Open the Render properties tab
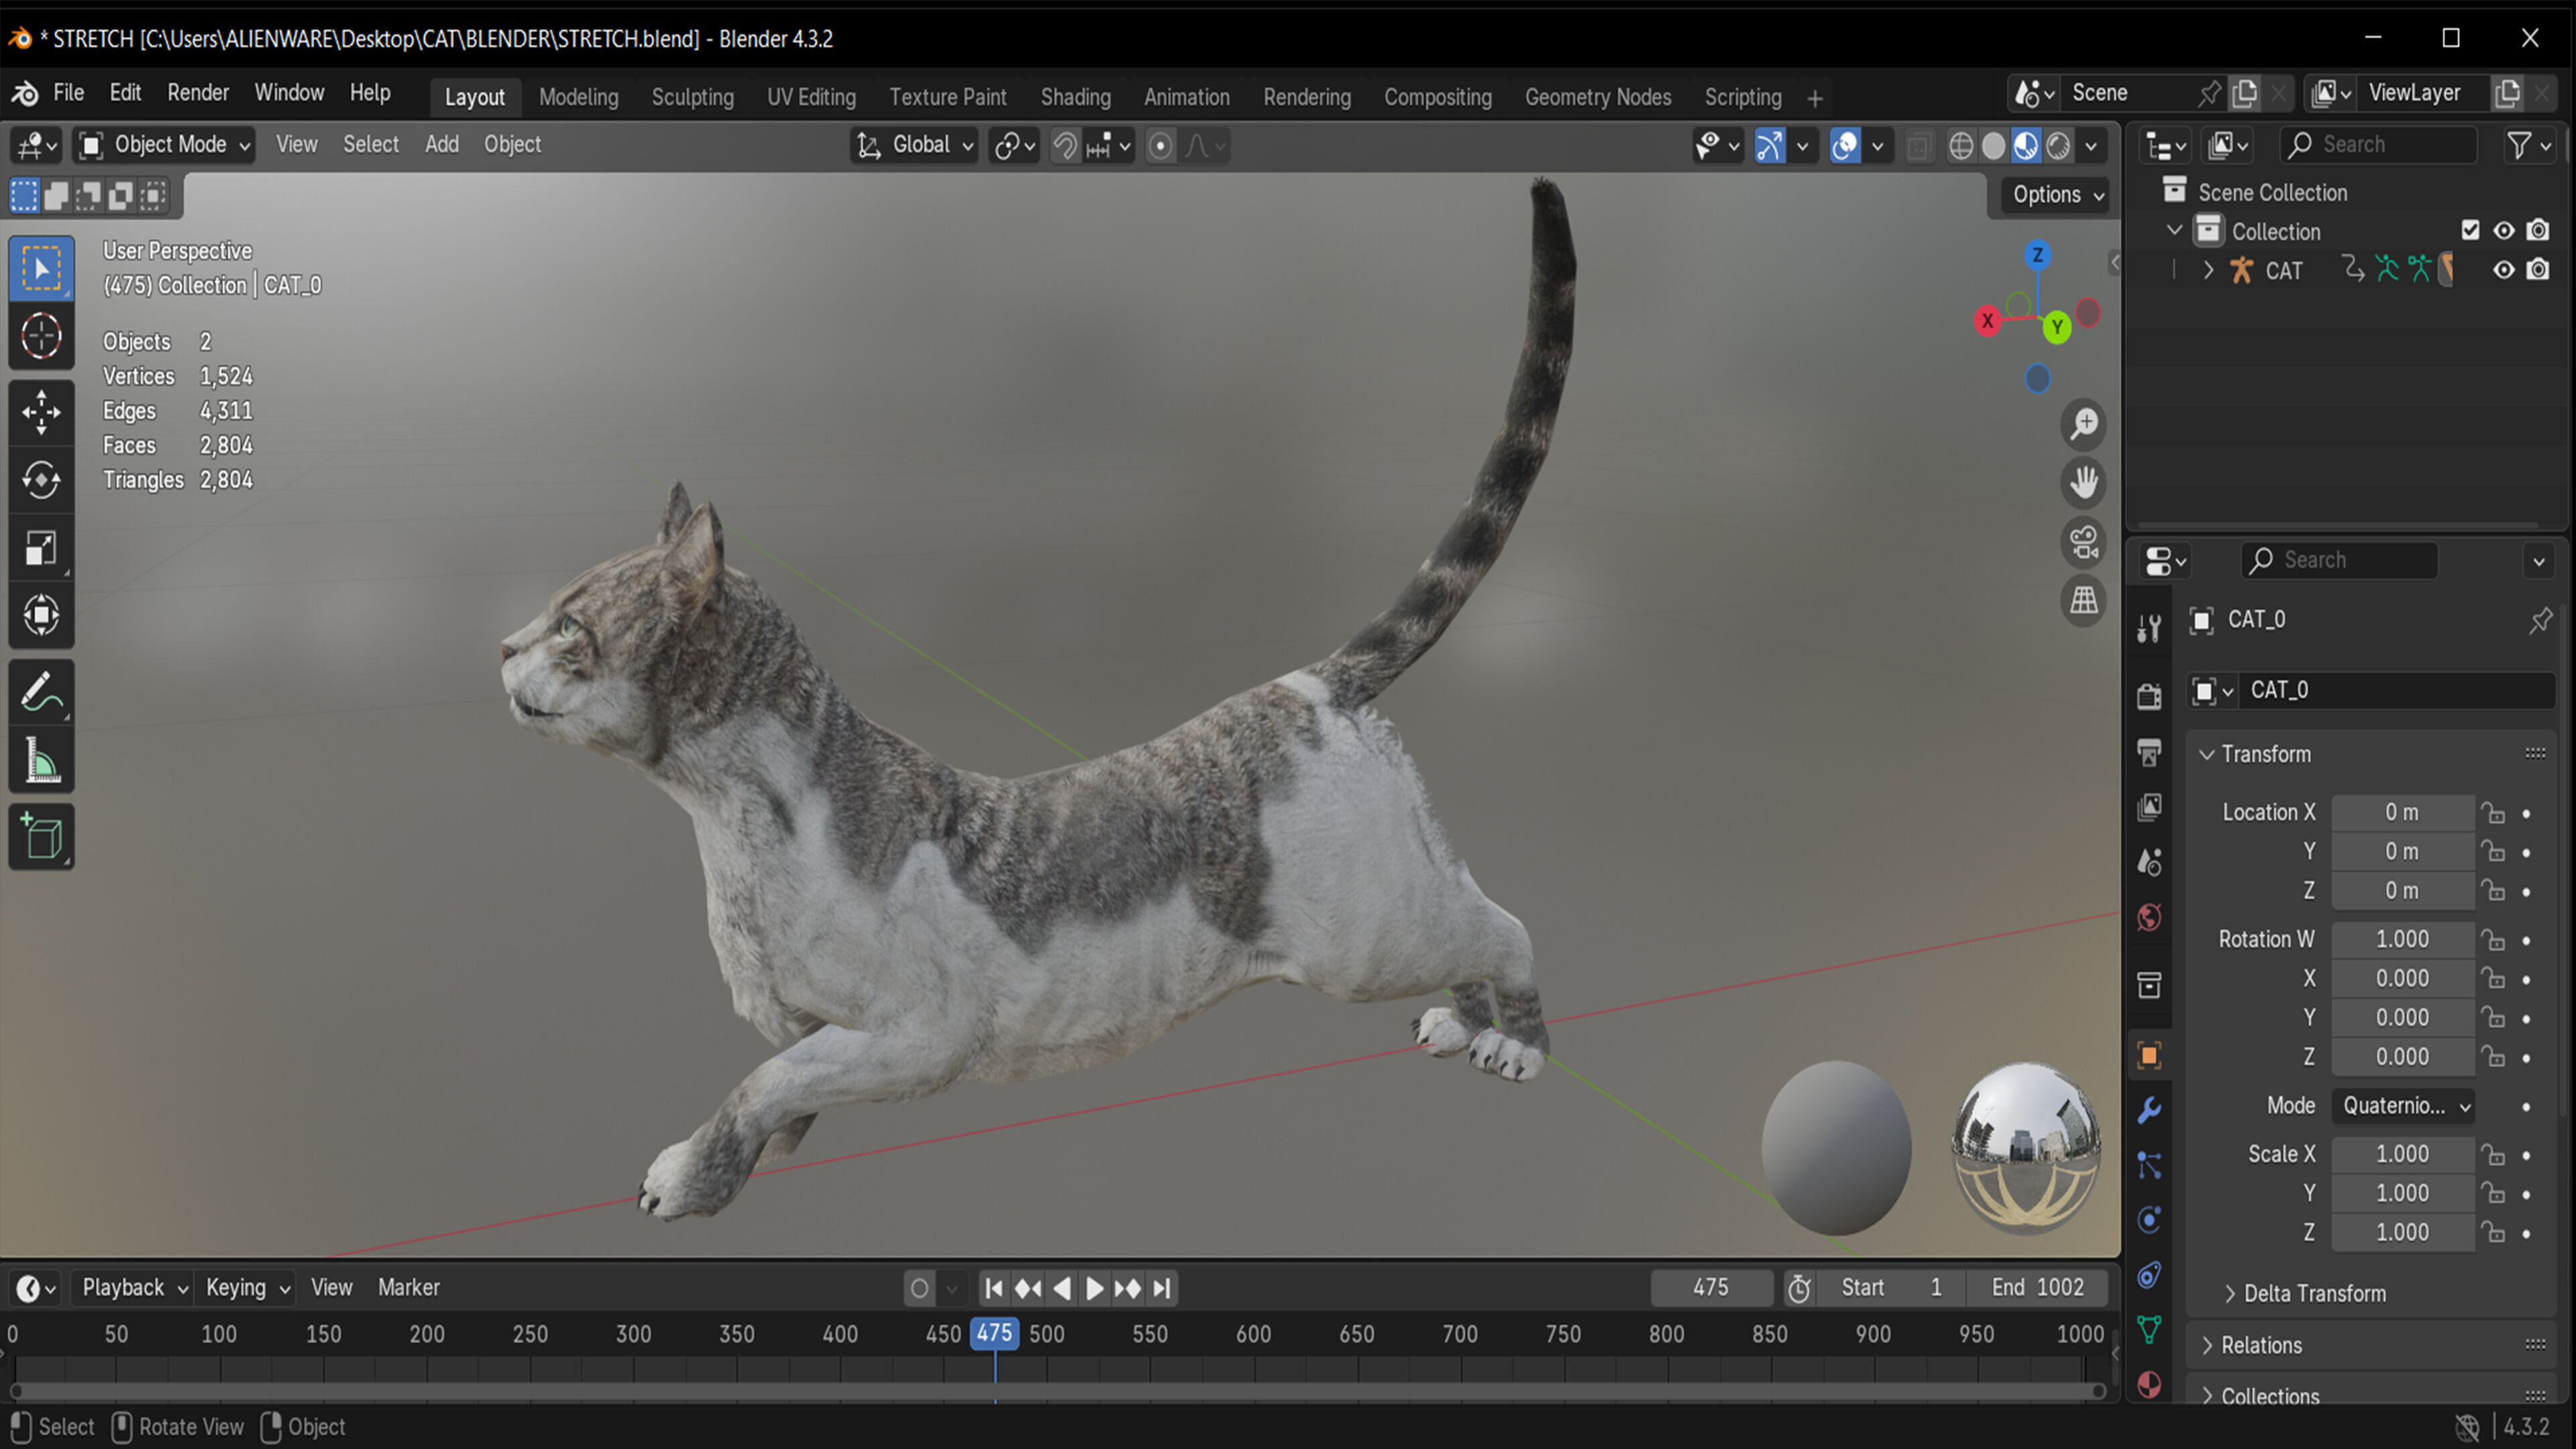The width and height of the screenshot is (2576, 1449). coord(2149,696)
